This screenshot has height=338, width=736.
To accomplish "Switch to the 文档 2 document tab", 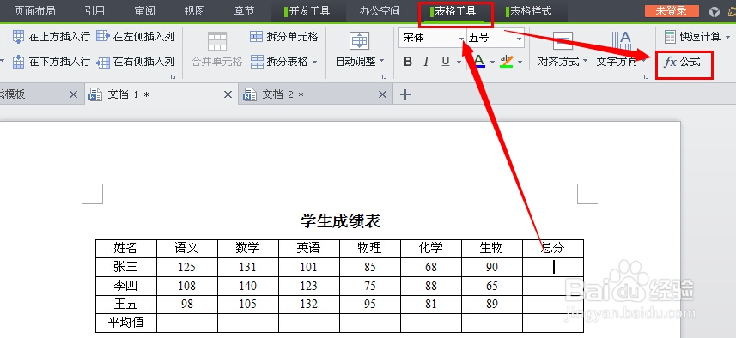I will [315, 94].
